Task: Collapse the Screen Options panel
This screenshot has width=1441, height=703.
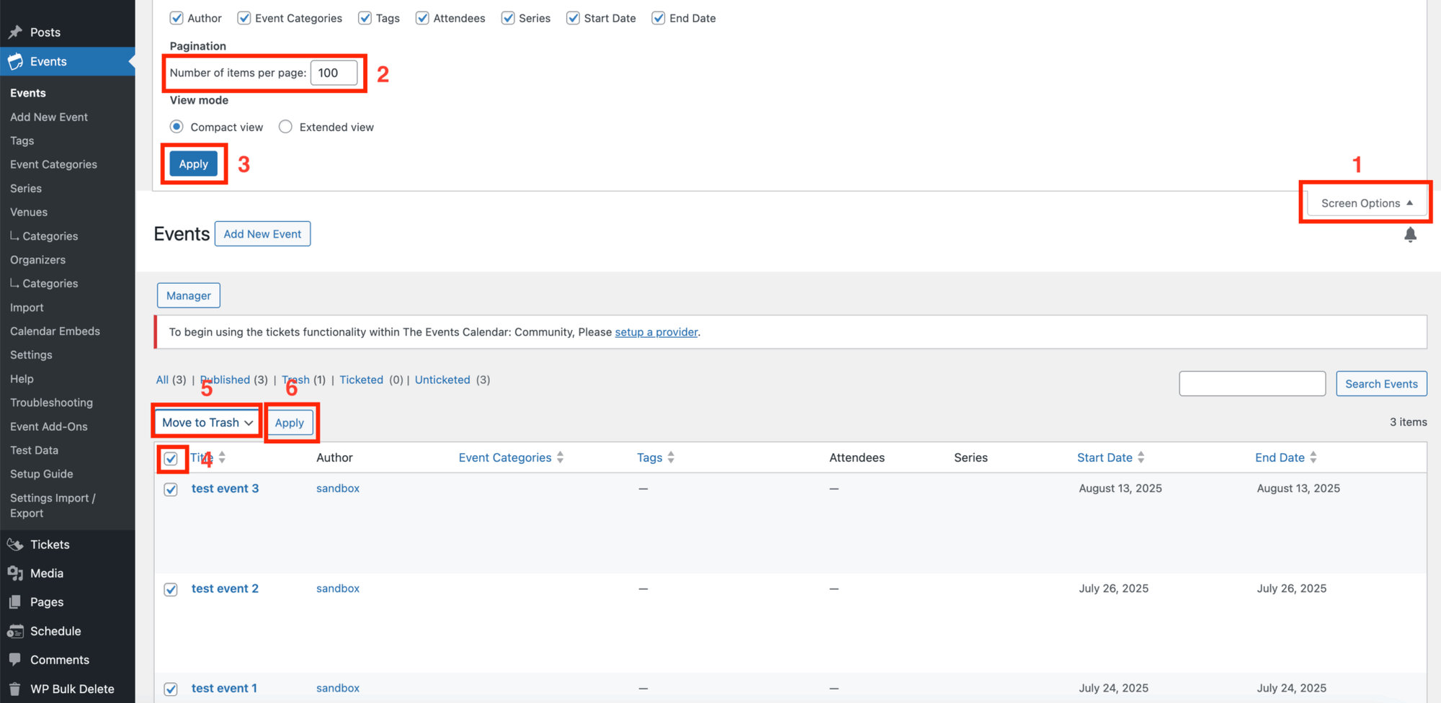Action: 1365,202
